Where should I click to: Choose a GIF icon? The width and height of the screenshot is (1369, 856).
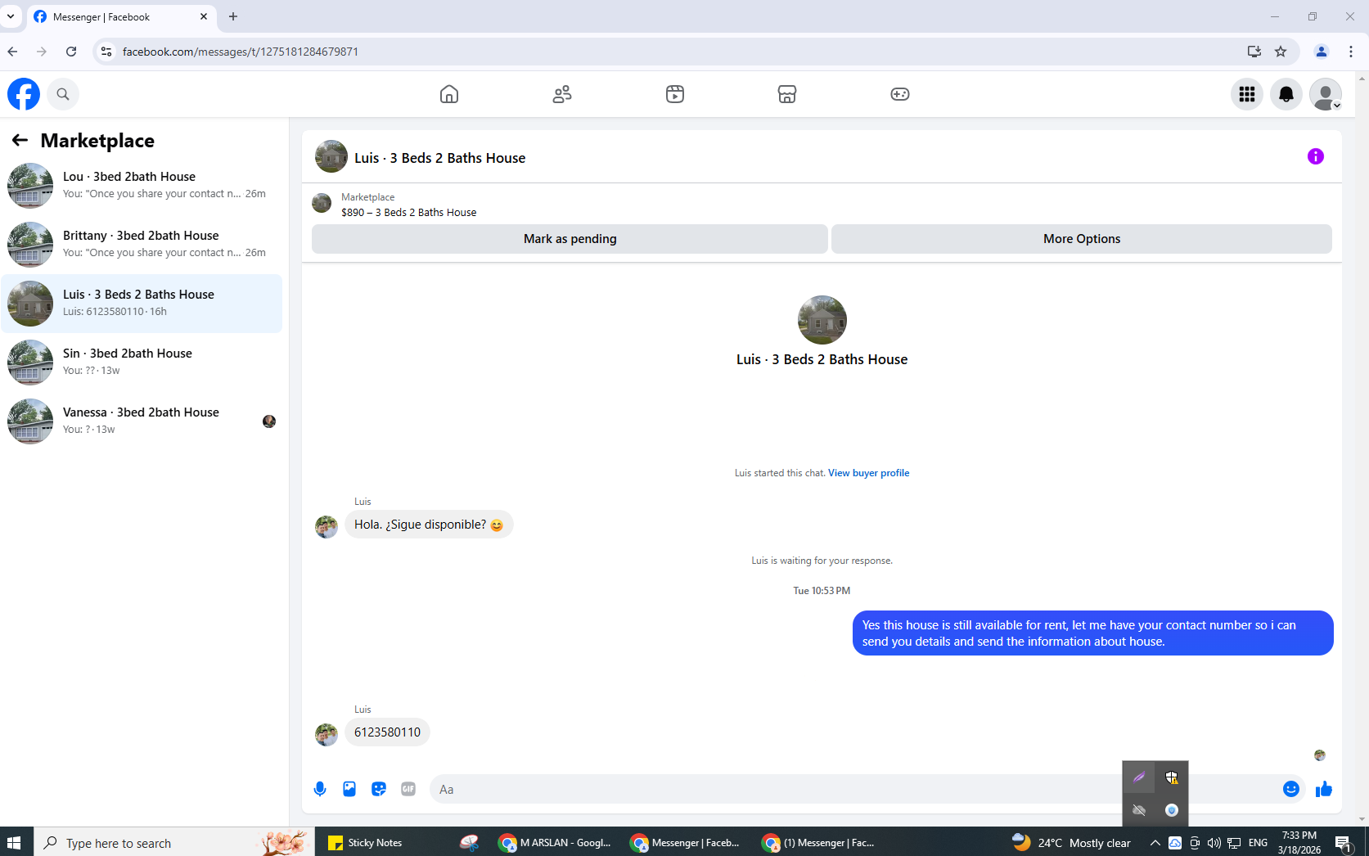tap(408, 789)
